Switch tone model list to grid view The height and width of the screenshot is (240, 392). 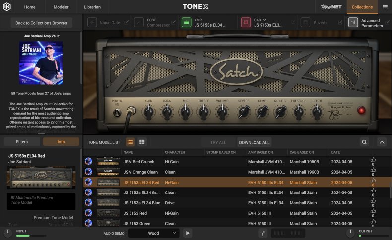click(142, 142)
